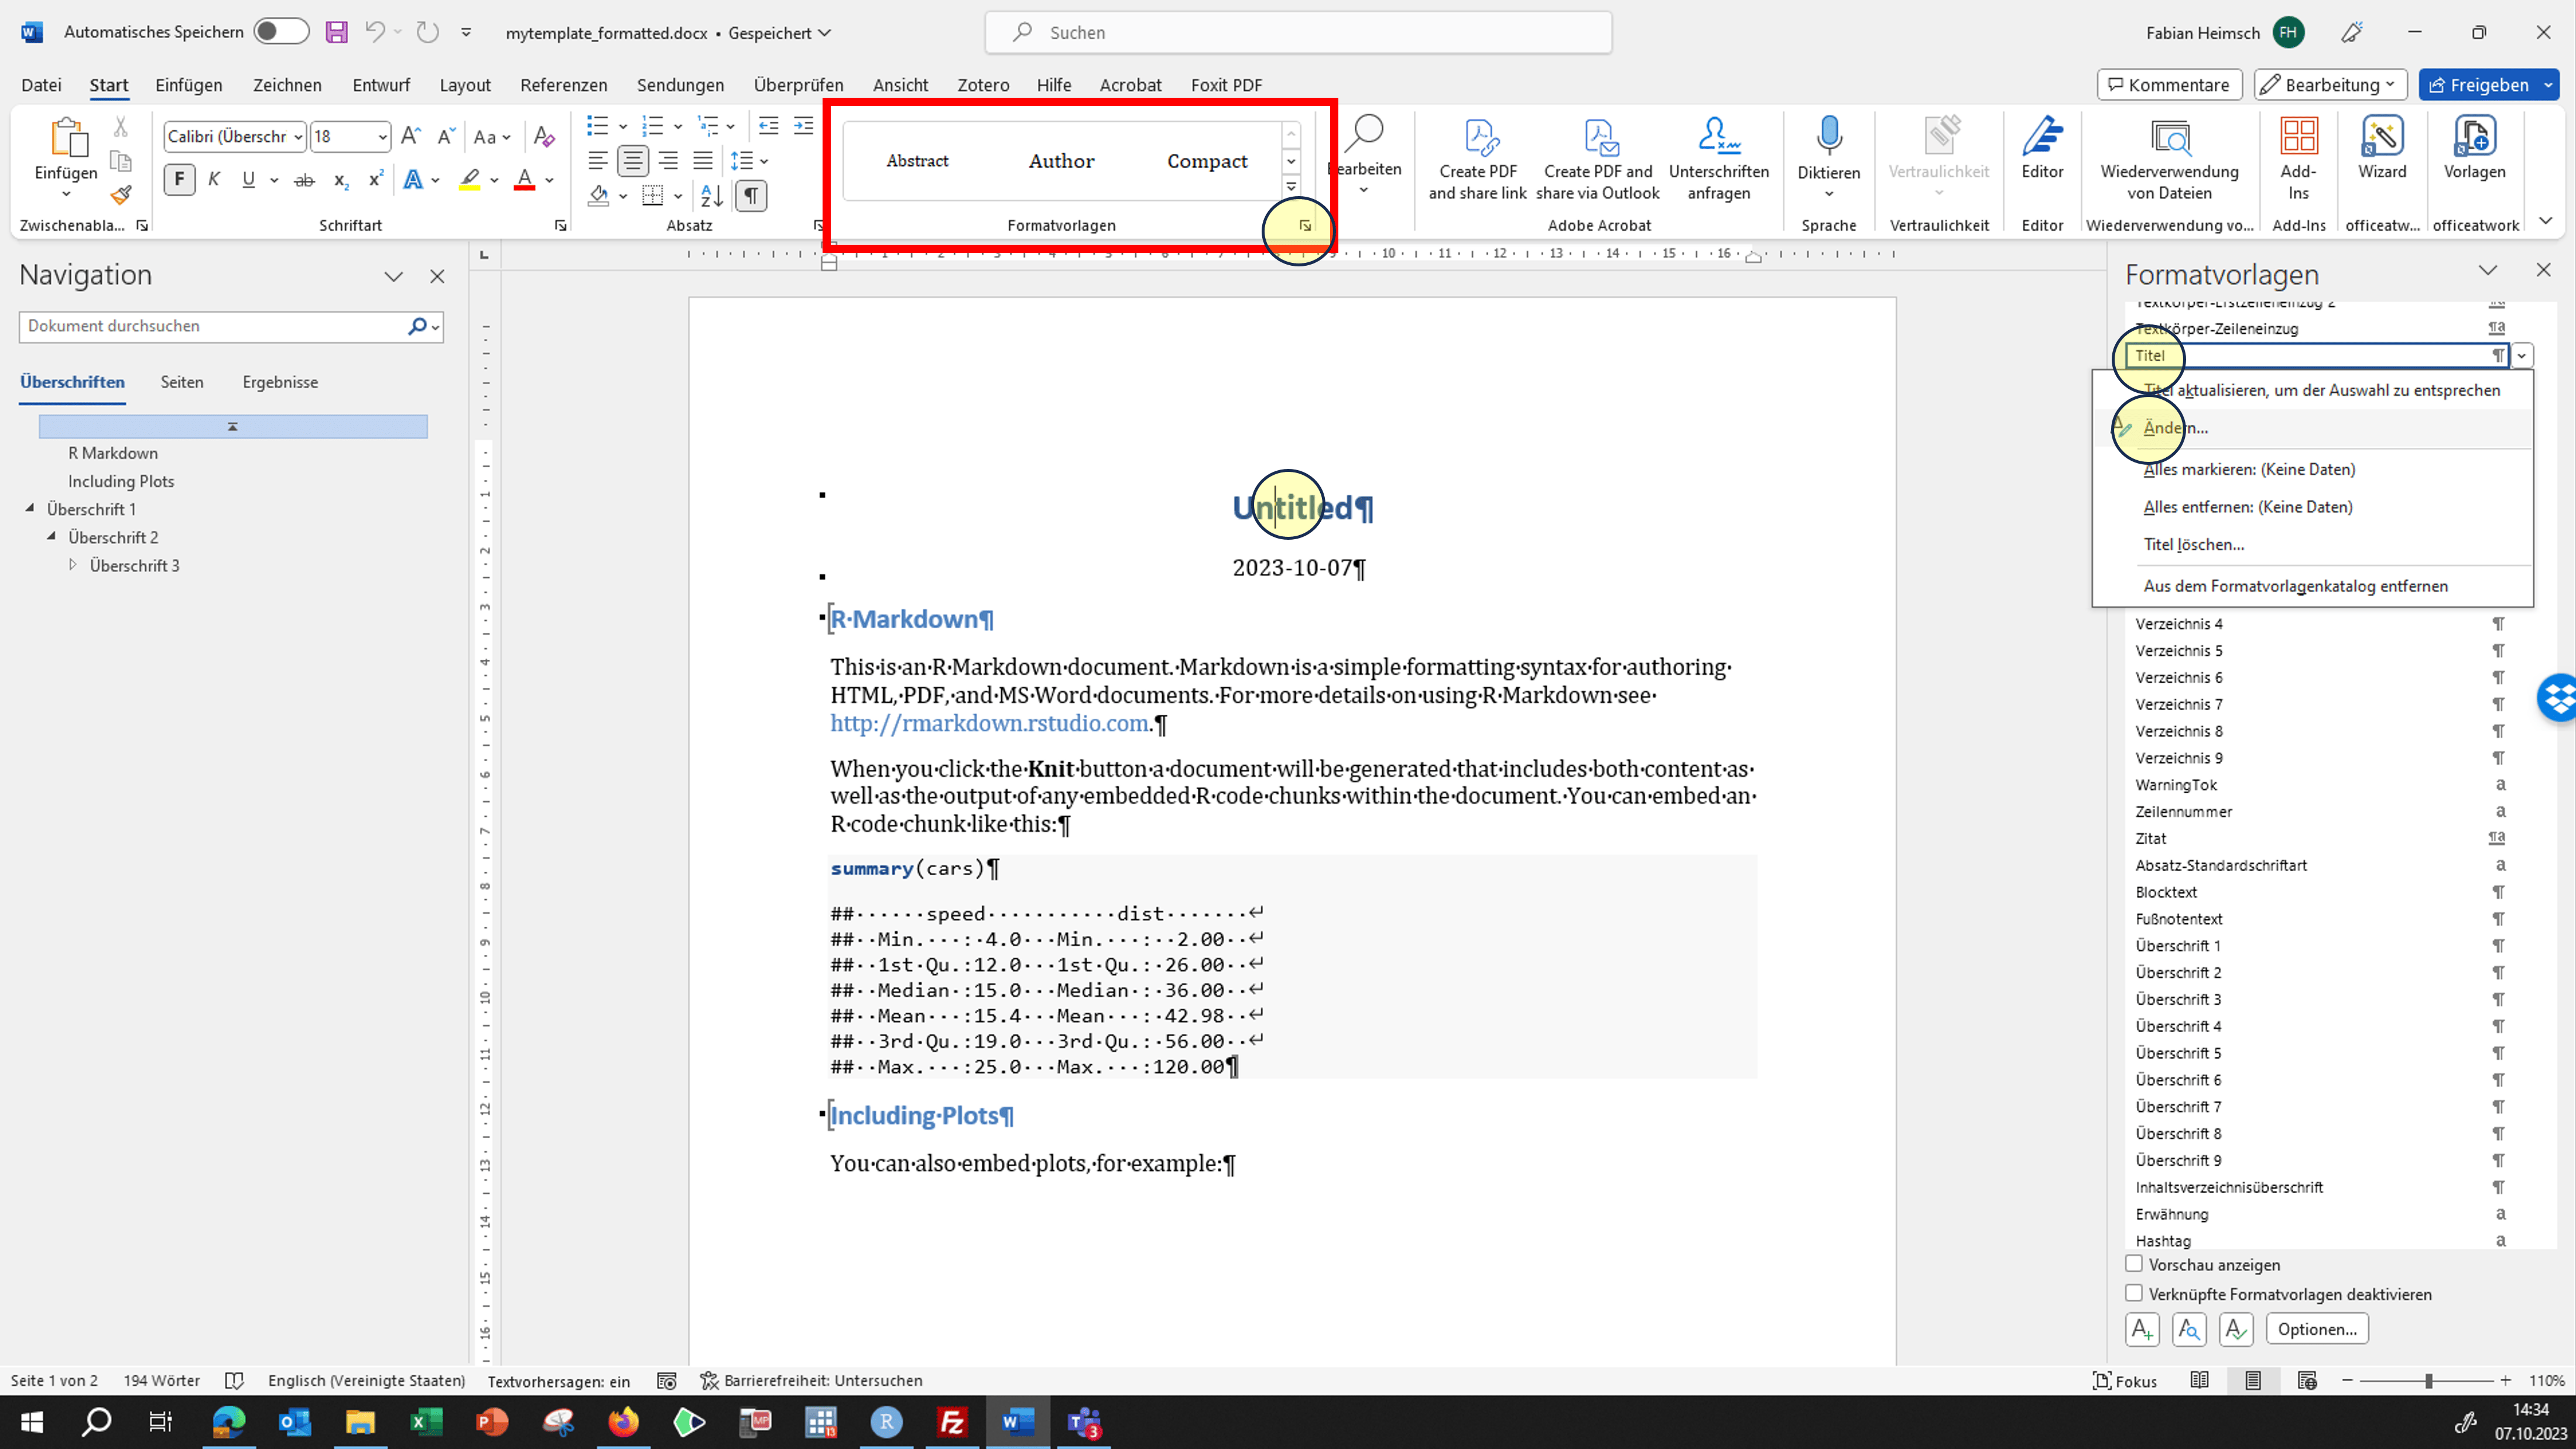The height and width of the screenshot is (1449, 2576).
Task: Toggle bold formatting button
Action: (x=179, y=180)
